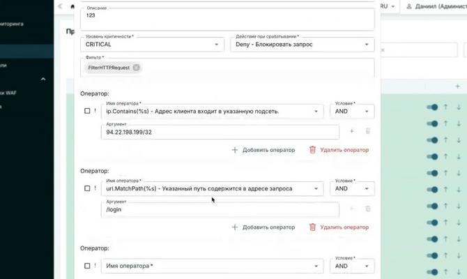Click plus icon beside 94.22.198.199/32 argument

[351, 130]
